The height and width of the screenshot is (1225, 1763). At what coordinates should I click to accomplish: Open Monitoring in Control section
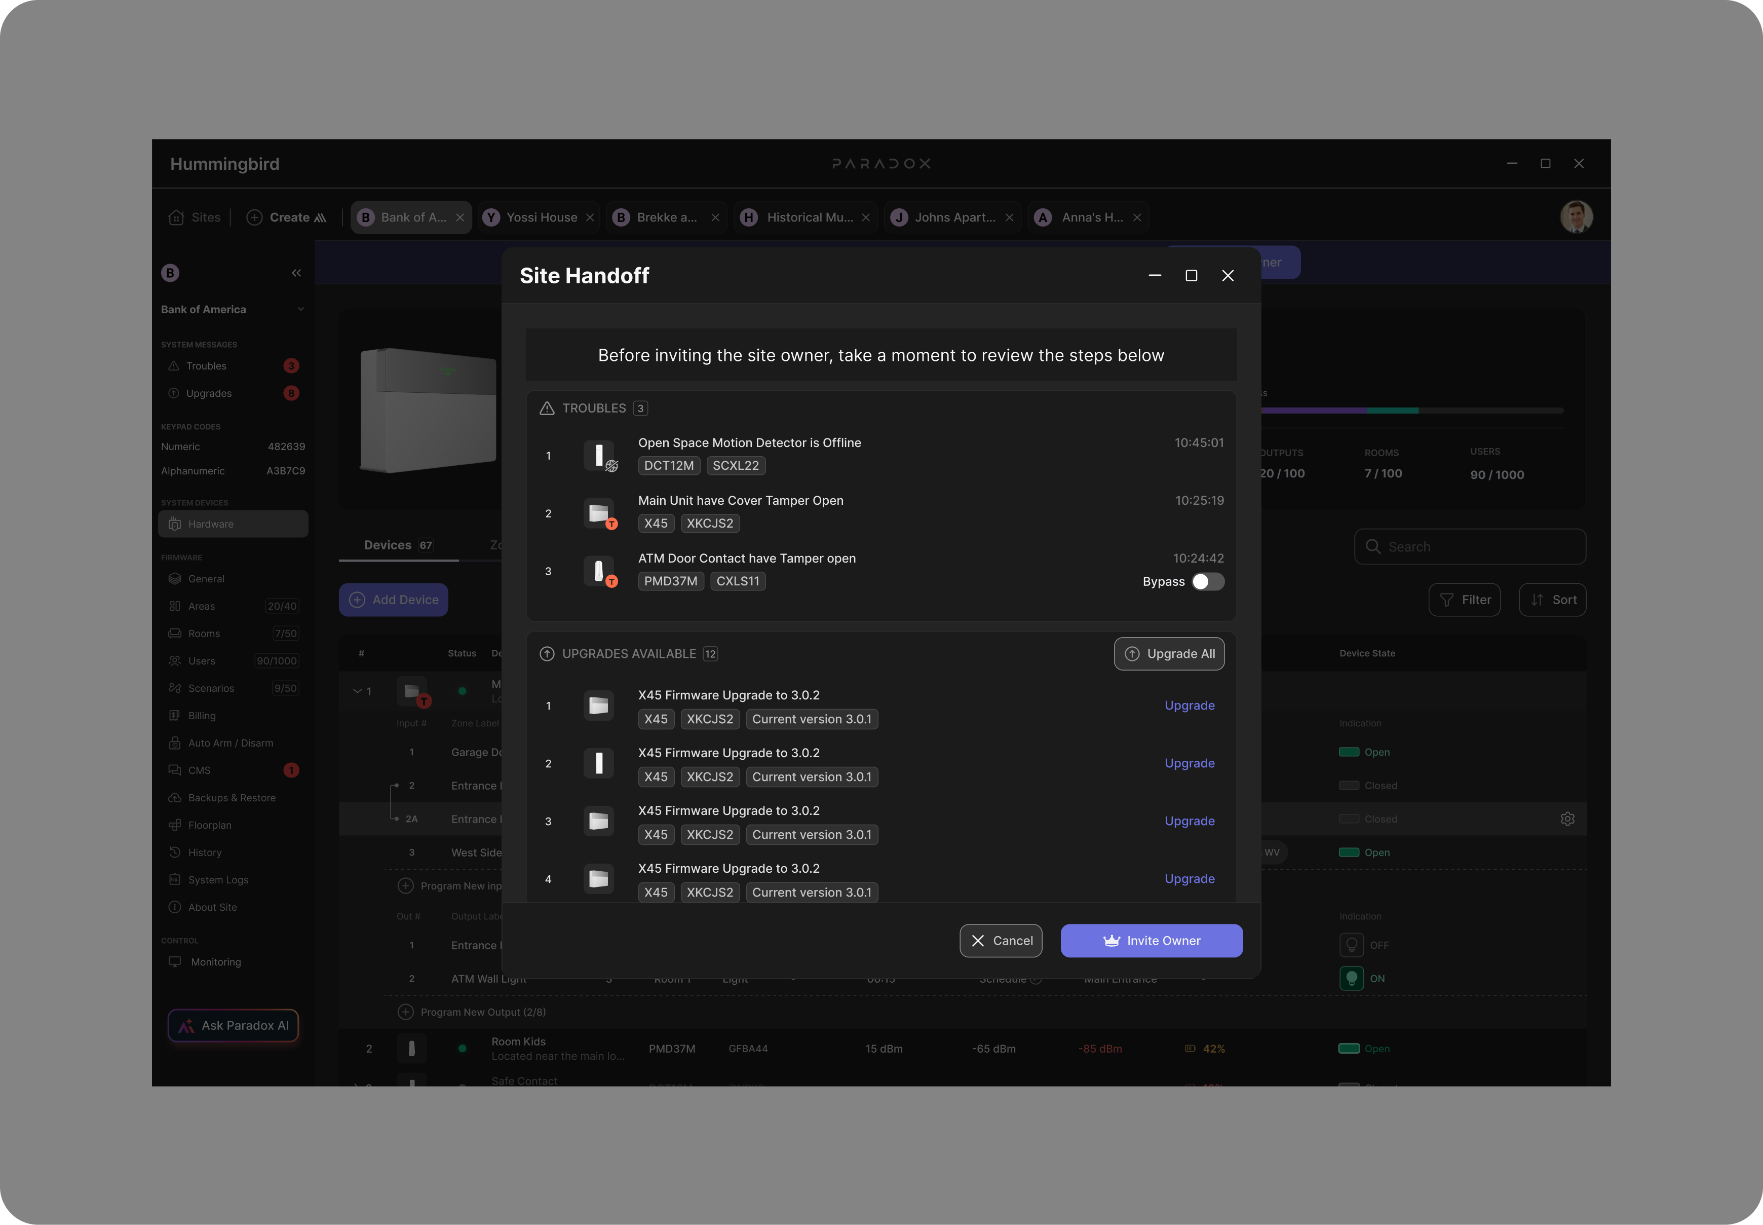click(233, 962)
